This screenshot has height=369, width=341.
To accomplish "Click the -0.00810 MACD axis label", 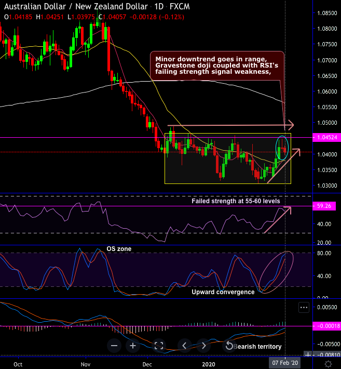I will click(x=327, y=354).
